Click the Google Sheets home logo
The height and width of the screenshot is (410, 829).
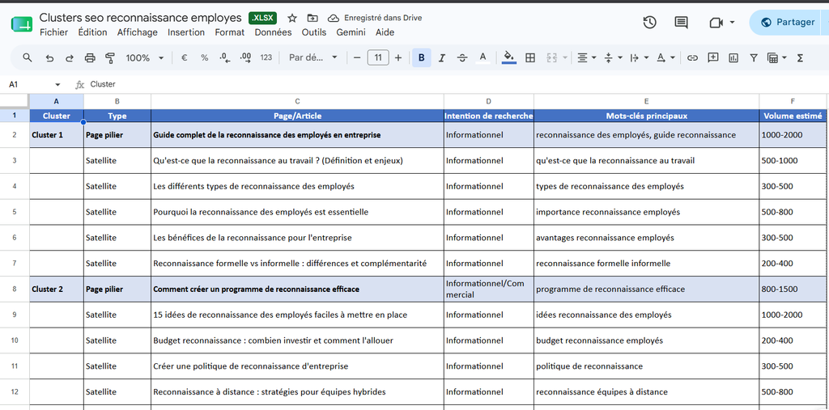tap(22, 23)
